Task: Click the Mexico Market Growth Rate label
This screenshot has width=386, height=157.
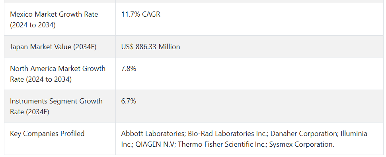Action: coord(54,20)
